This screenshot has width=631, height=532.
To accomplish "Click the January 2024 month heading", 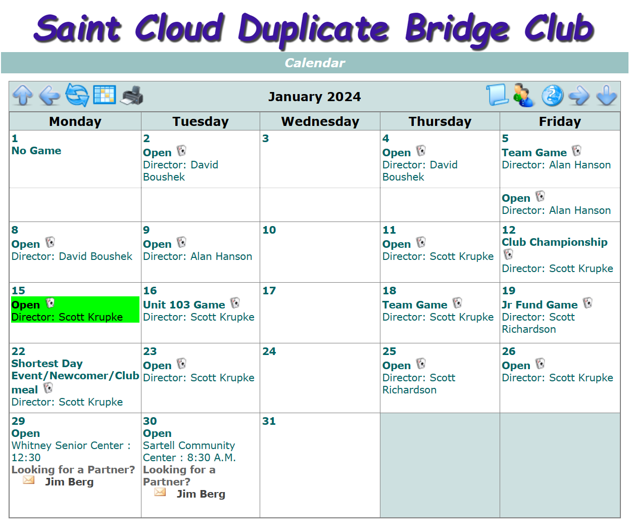I will pos(314,97).
